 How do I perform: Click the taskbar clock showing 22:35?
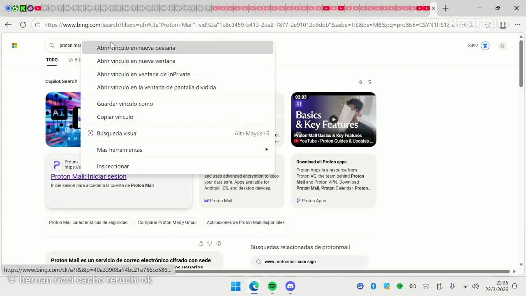tap(496, 286)
